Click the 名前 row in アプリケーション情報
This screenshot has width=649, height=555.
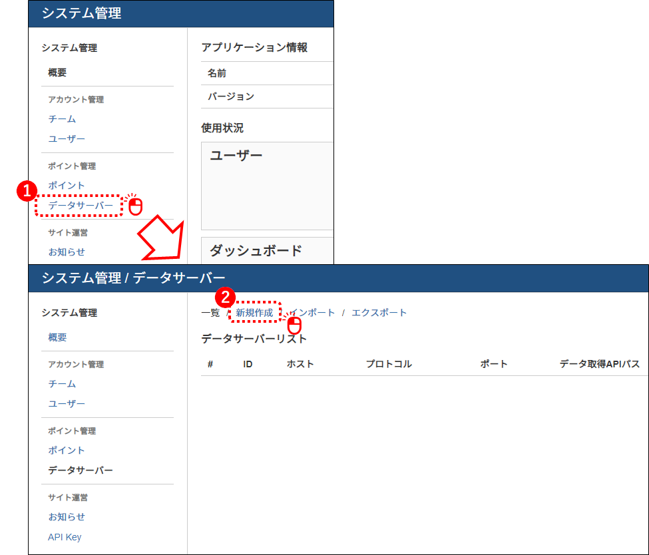(267, 73)
